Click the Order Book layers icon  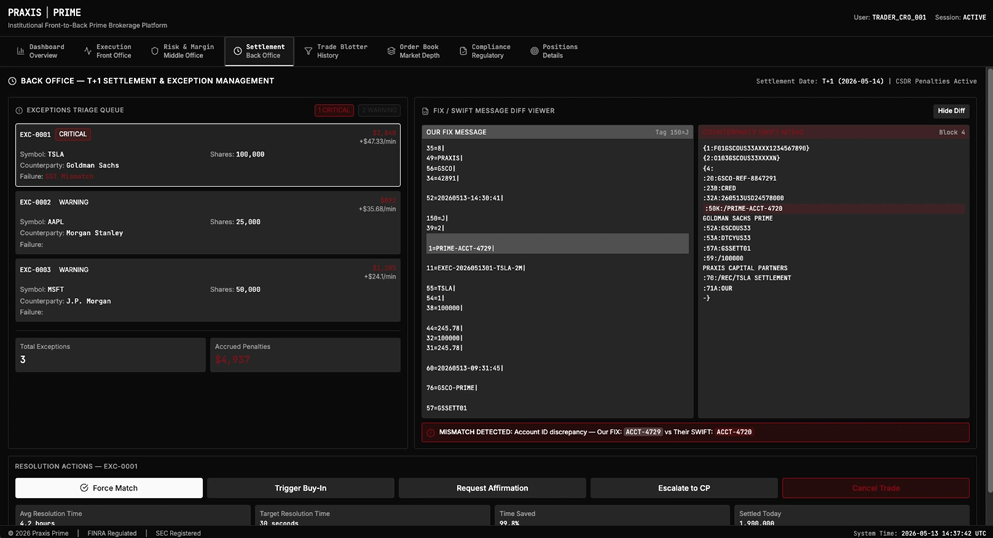tap(391, 51)
